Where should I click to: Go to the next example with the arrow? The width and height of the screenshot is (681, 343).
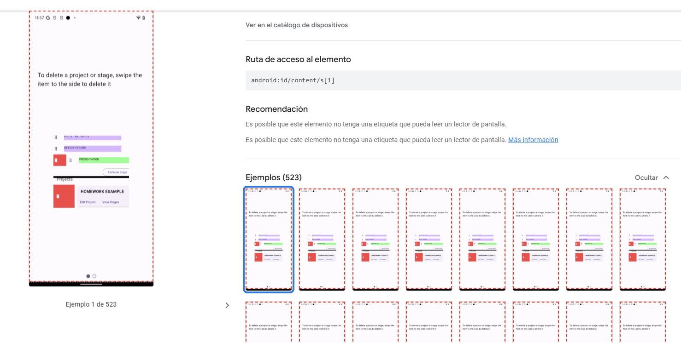[227, 305]
